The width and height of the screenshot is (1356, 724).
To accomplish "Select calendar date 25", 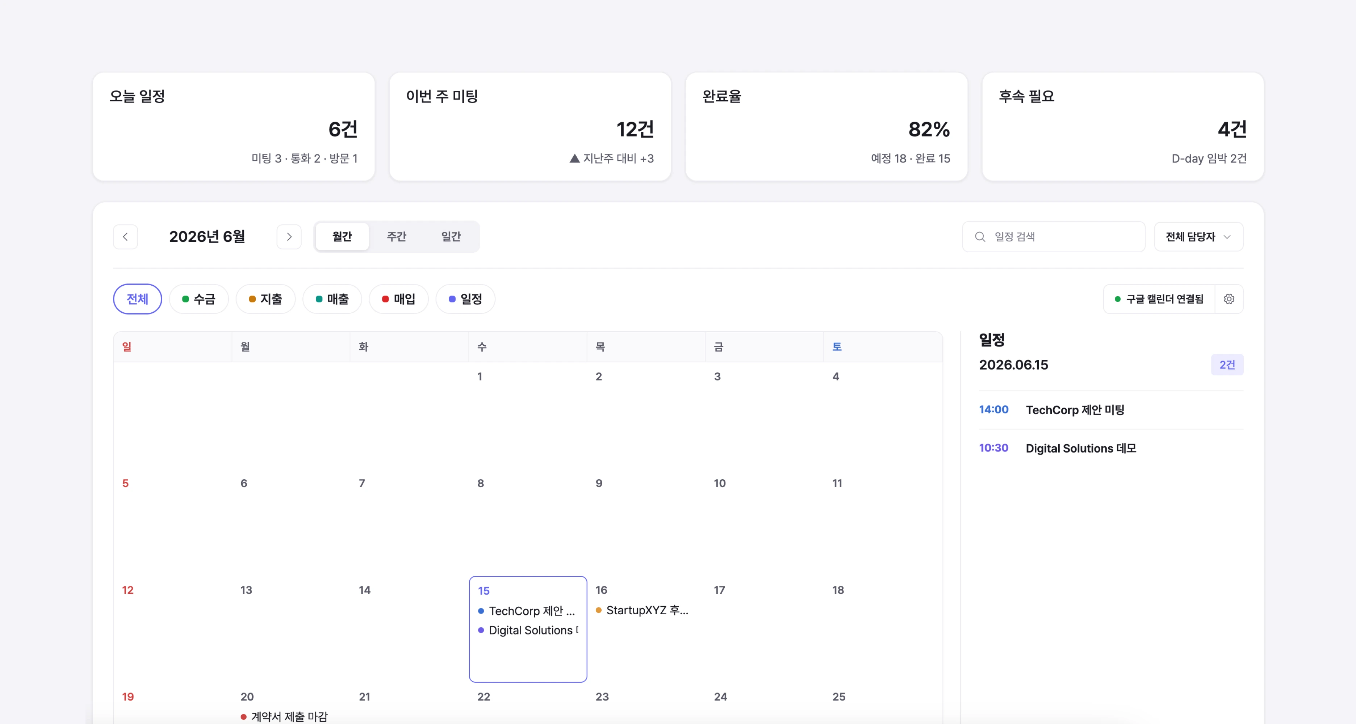I will tap(839, 697).
